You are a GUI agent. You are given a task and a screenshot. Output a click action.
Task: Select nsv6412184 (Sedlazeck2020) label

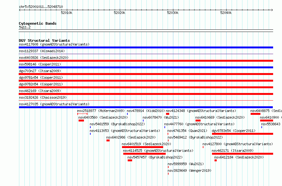[239, 157]
